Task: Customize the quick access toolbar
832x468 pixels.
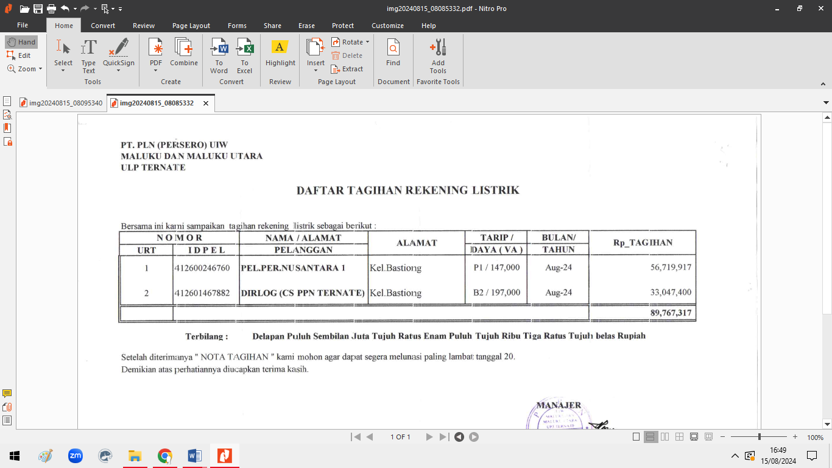Action: point(120,9)
